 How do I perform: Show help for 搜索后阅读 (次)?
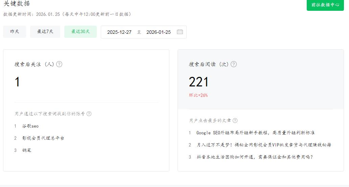point(234,64)
